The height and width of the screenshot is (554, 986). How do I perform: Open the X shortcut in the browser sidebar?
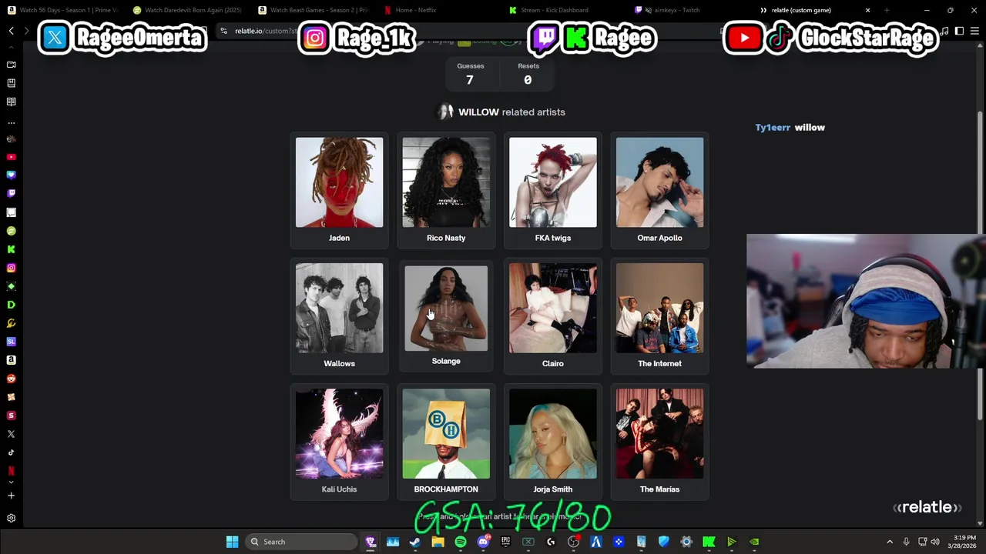[11, 434]
